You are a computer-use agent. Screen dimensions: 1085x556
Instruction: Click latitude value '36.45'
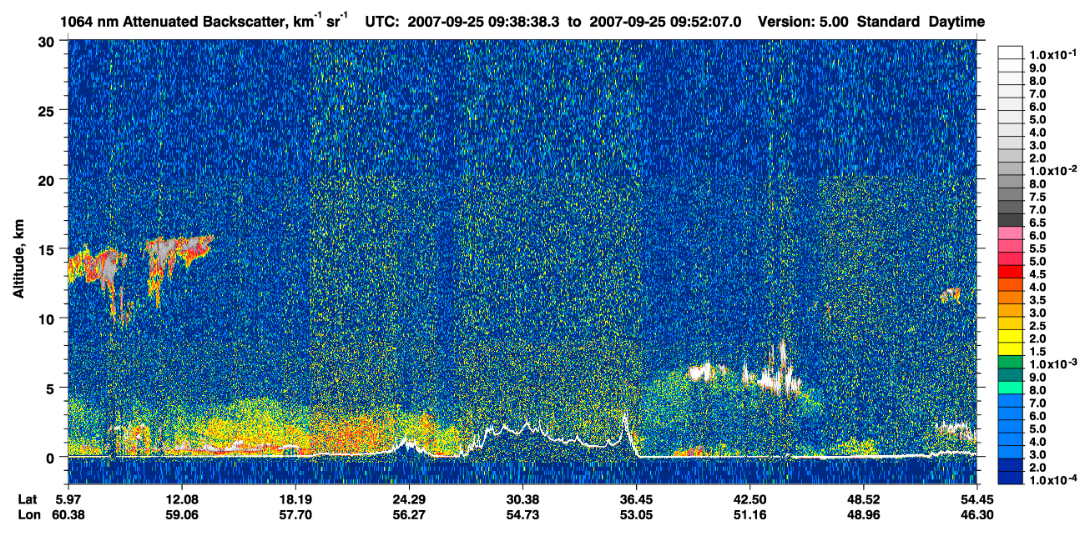(x=636, y=498)
